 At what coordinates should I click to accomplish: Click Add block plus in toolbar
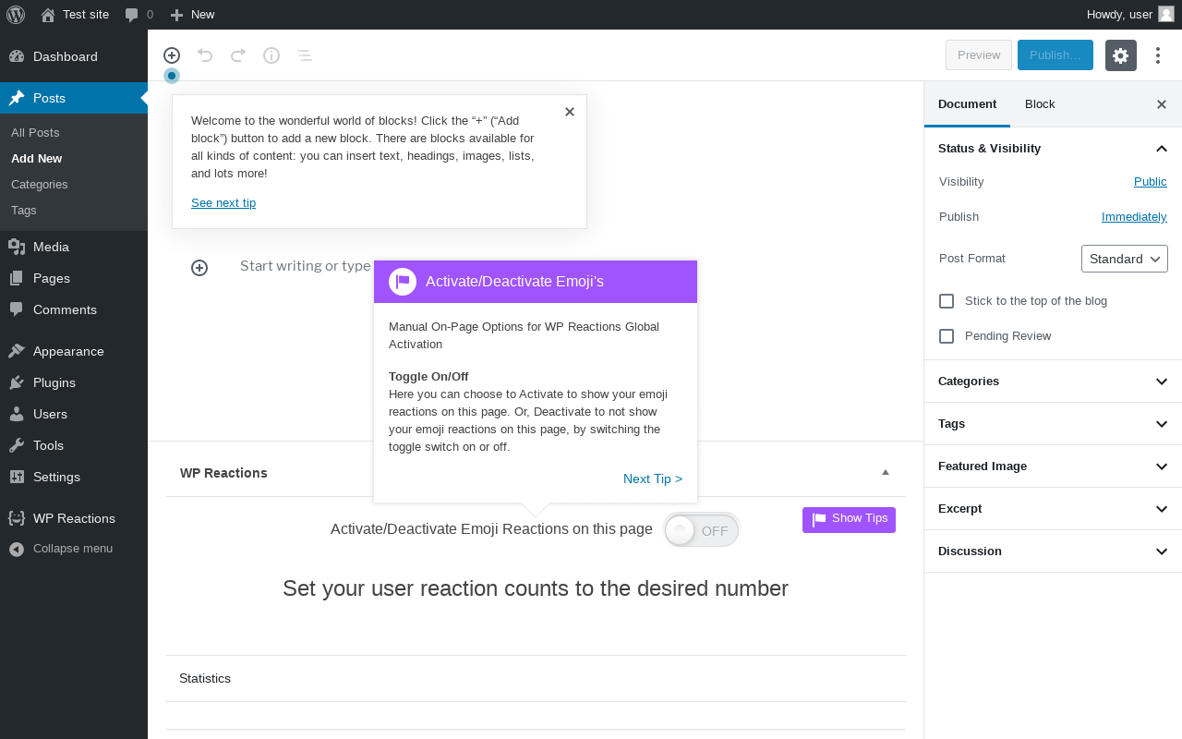pyautogui.click(x=172, y=55)
